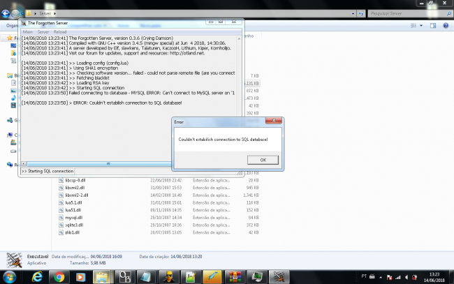Switch to The Forgotten Server taskbar button
Image resolution: width=454 pixels, height=284 pixels.
[x=279, y=277]
